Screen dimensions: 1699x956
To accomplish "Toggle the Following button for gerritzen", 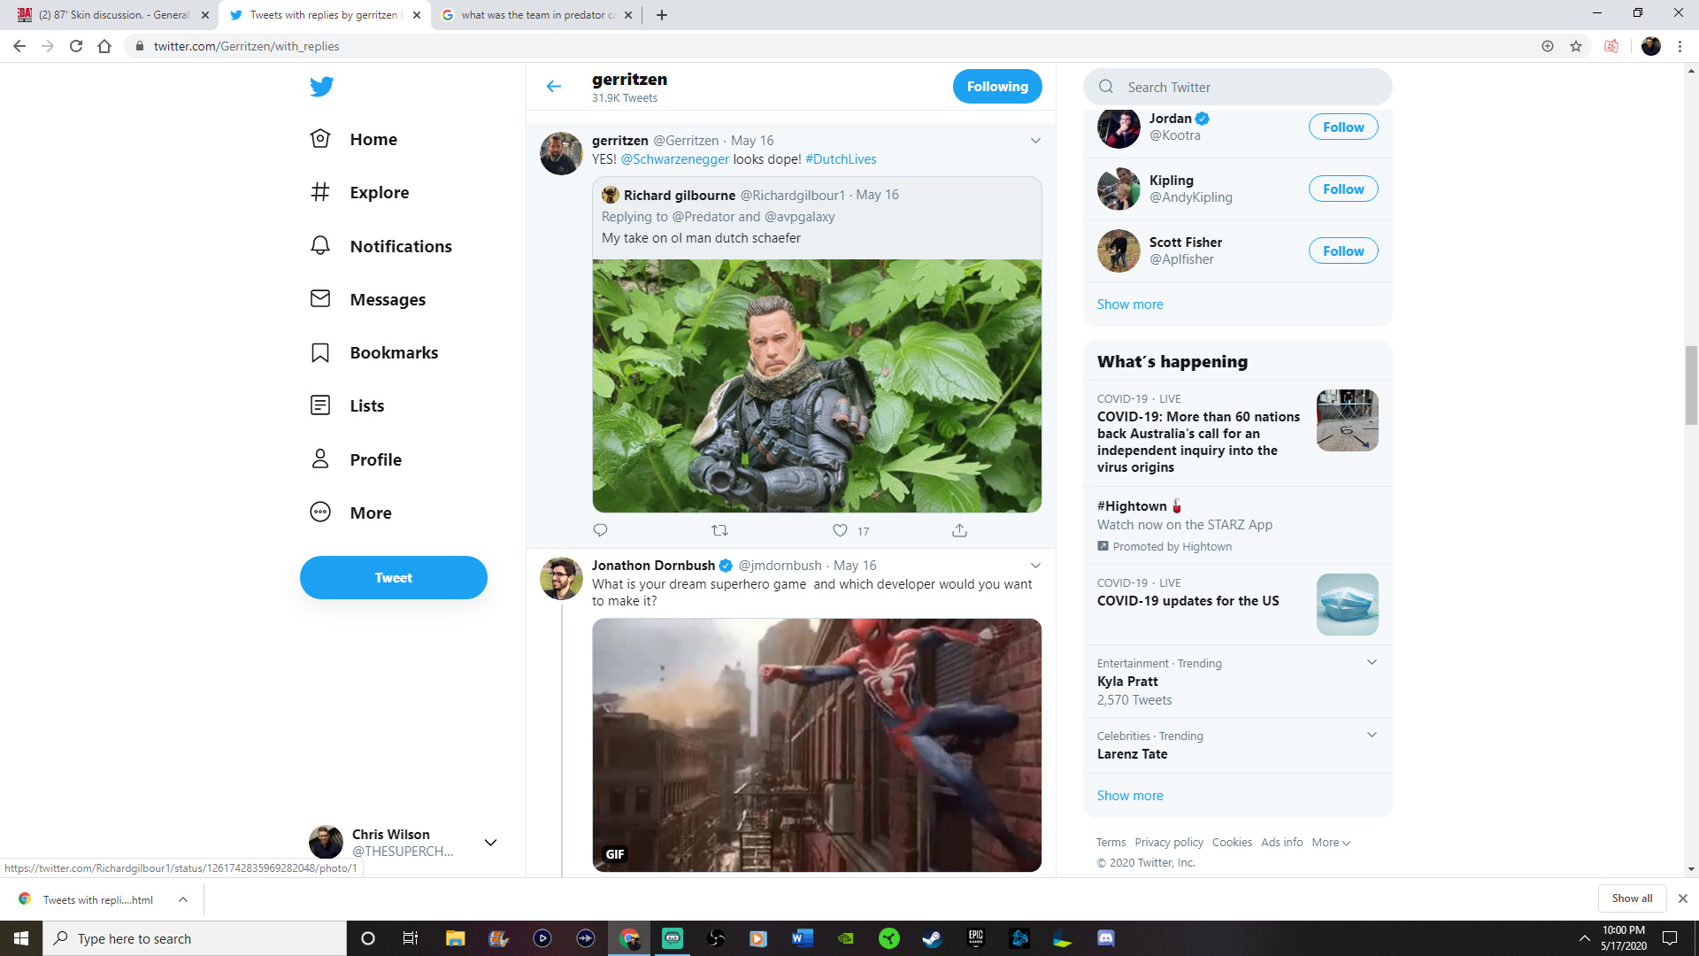I will [x=997, y=86].
